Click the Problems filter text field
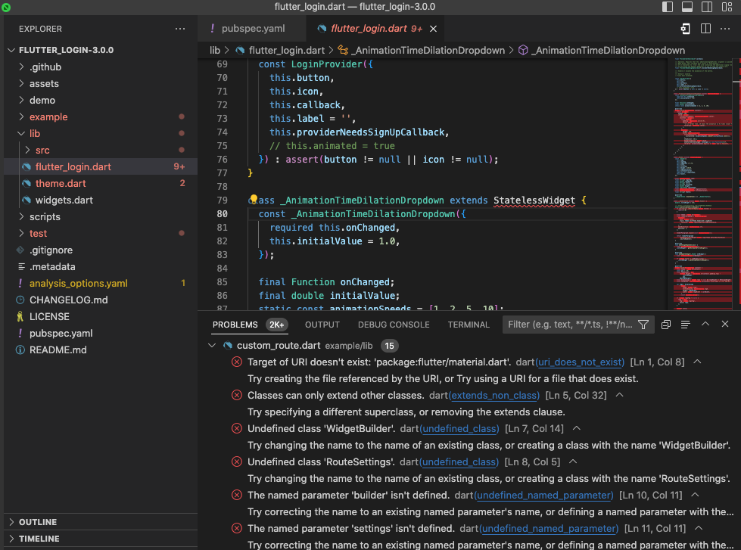 [569, 325]
